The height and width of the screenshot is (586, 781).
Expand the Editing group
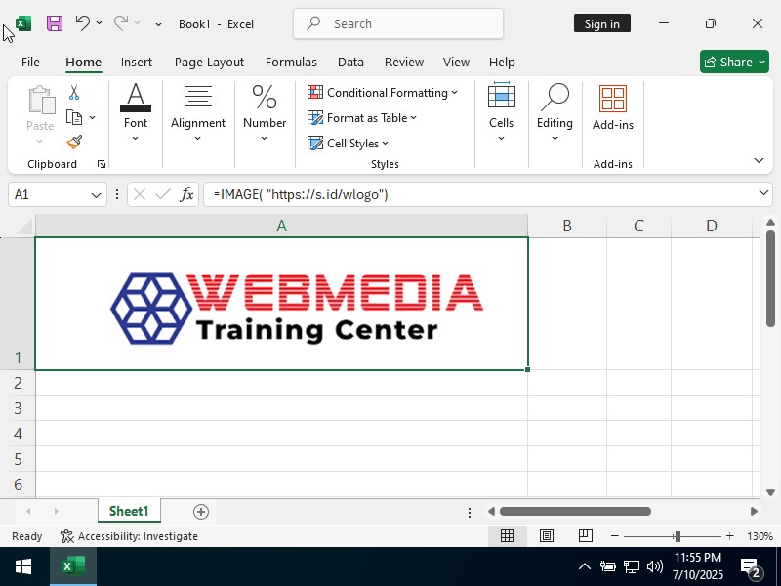[x=555, y=112]
